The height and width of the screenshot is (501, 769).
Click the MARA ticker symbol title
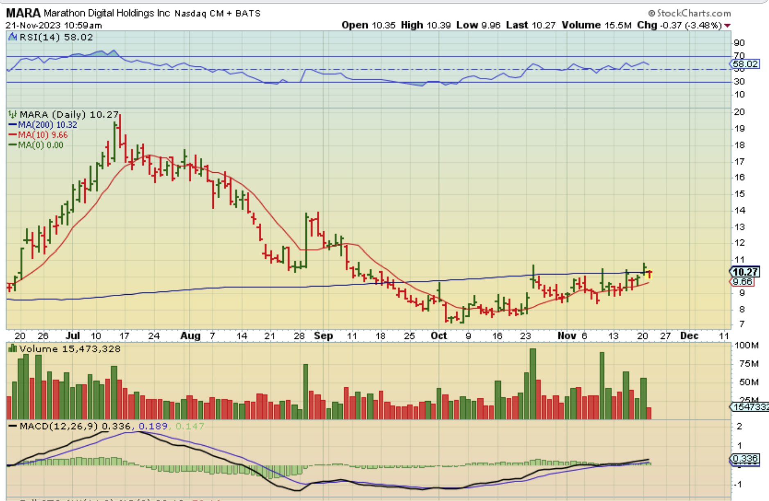(x=23, y=13)
